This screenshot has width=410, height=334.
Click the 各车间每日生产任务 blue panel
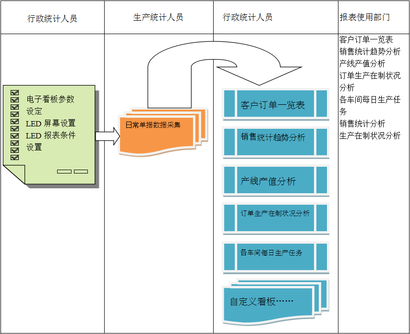[276, 256]
